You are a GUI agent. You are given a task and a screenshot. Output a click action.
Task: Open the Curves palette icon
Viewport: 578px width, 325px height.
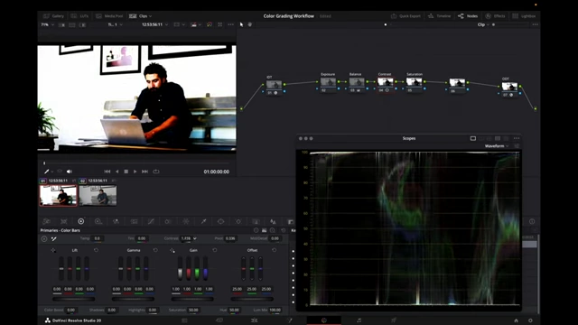coord(151,221)
